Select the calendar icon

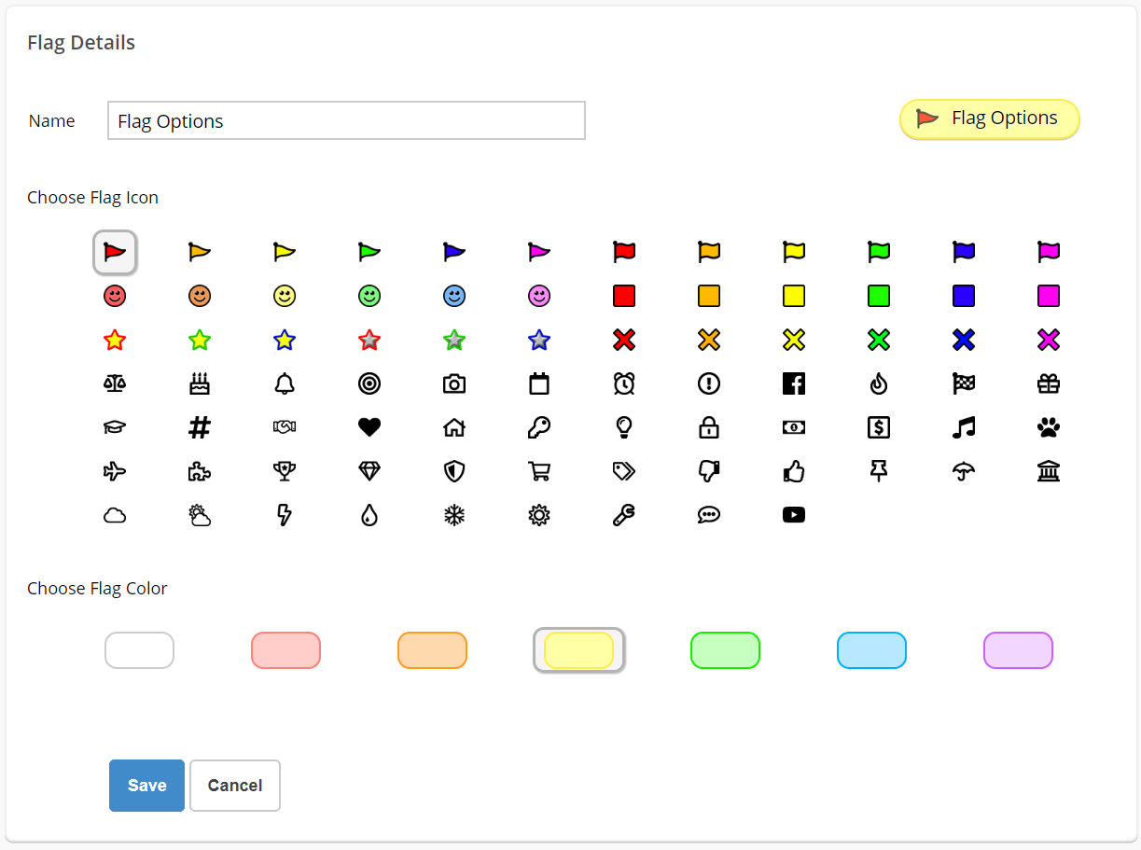539,383
